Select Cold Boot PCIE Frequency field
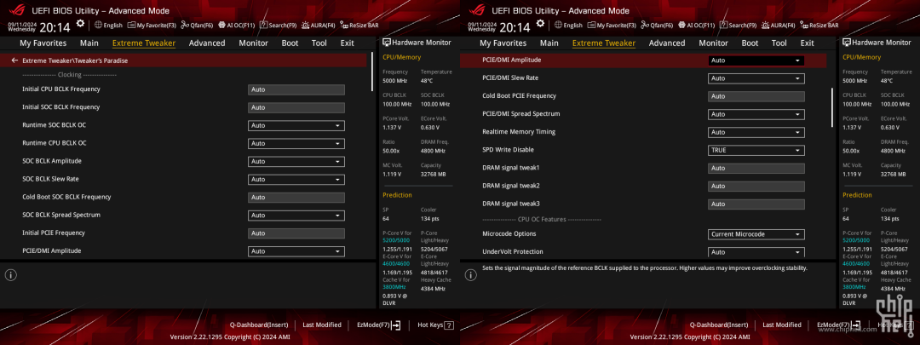 click(x=756, y=96)
